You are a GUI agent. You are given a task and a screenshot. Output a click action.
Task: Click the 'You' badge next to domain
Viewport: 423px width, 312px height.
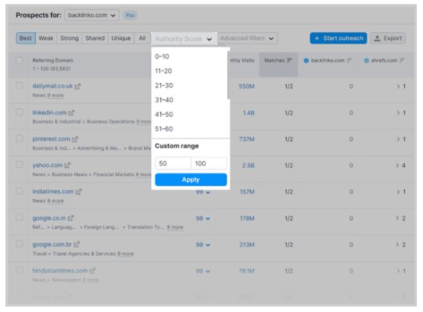(130, 15)
